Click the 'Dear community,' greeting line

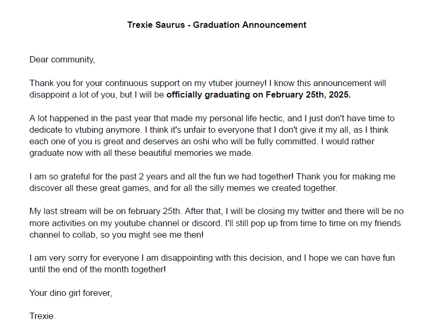pyautogui.click(x=62, y=60)
